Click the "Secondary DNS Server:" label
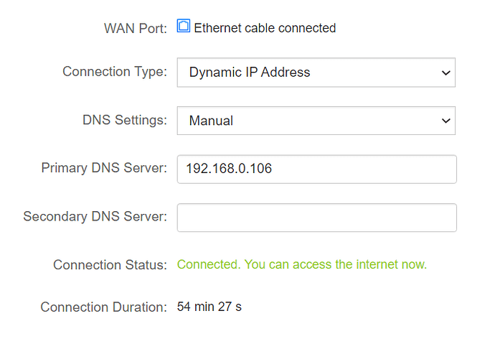This screenshot has height=344, width=495. 95,216
